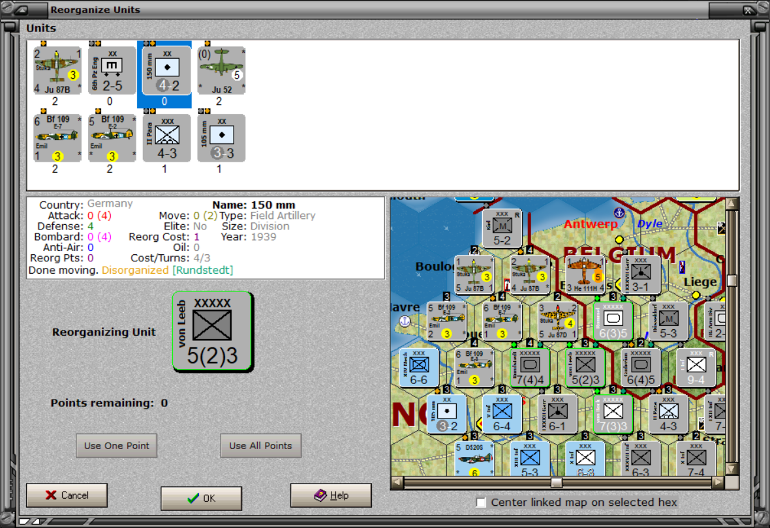770x528 pixels.
Task: Click the He 111H bomber on map
Action: click(585, 274)
